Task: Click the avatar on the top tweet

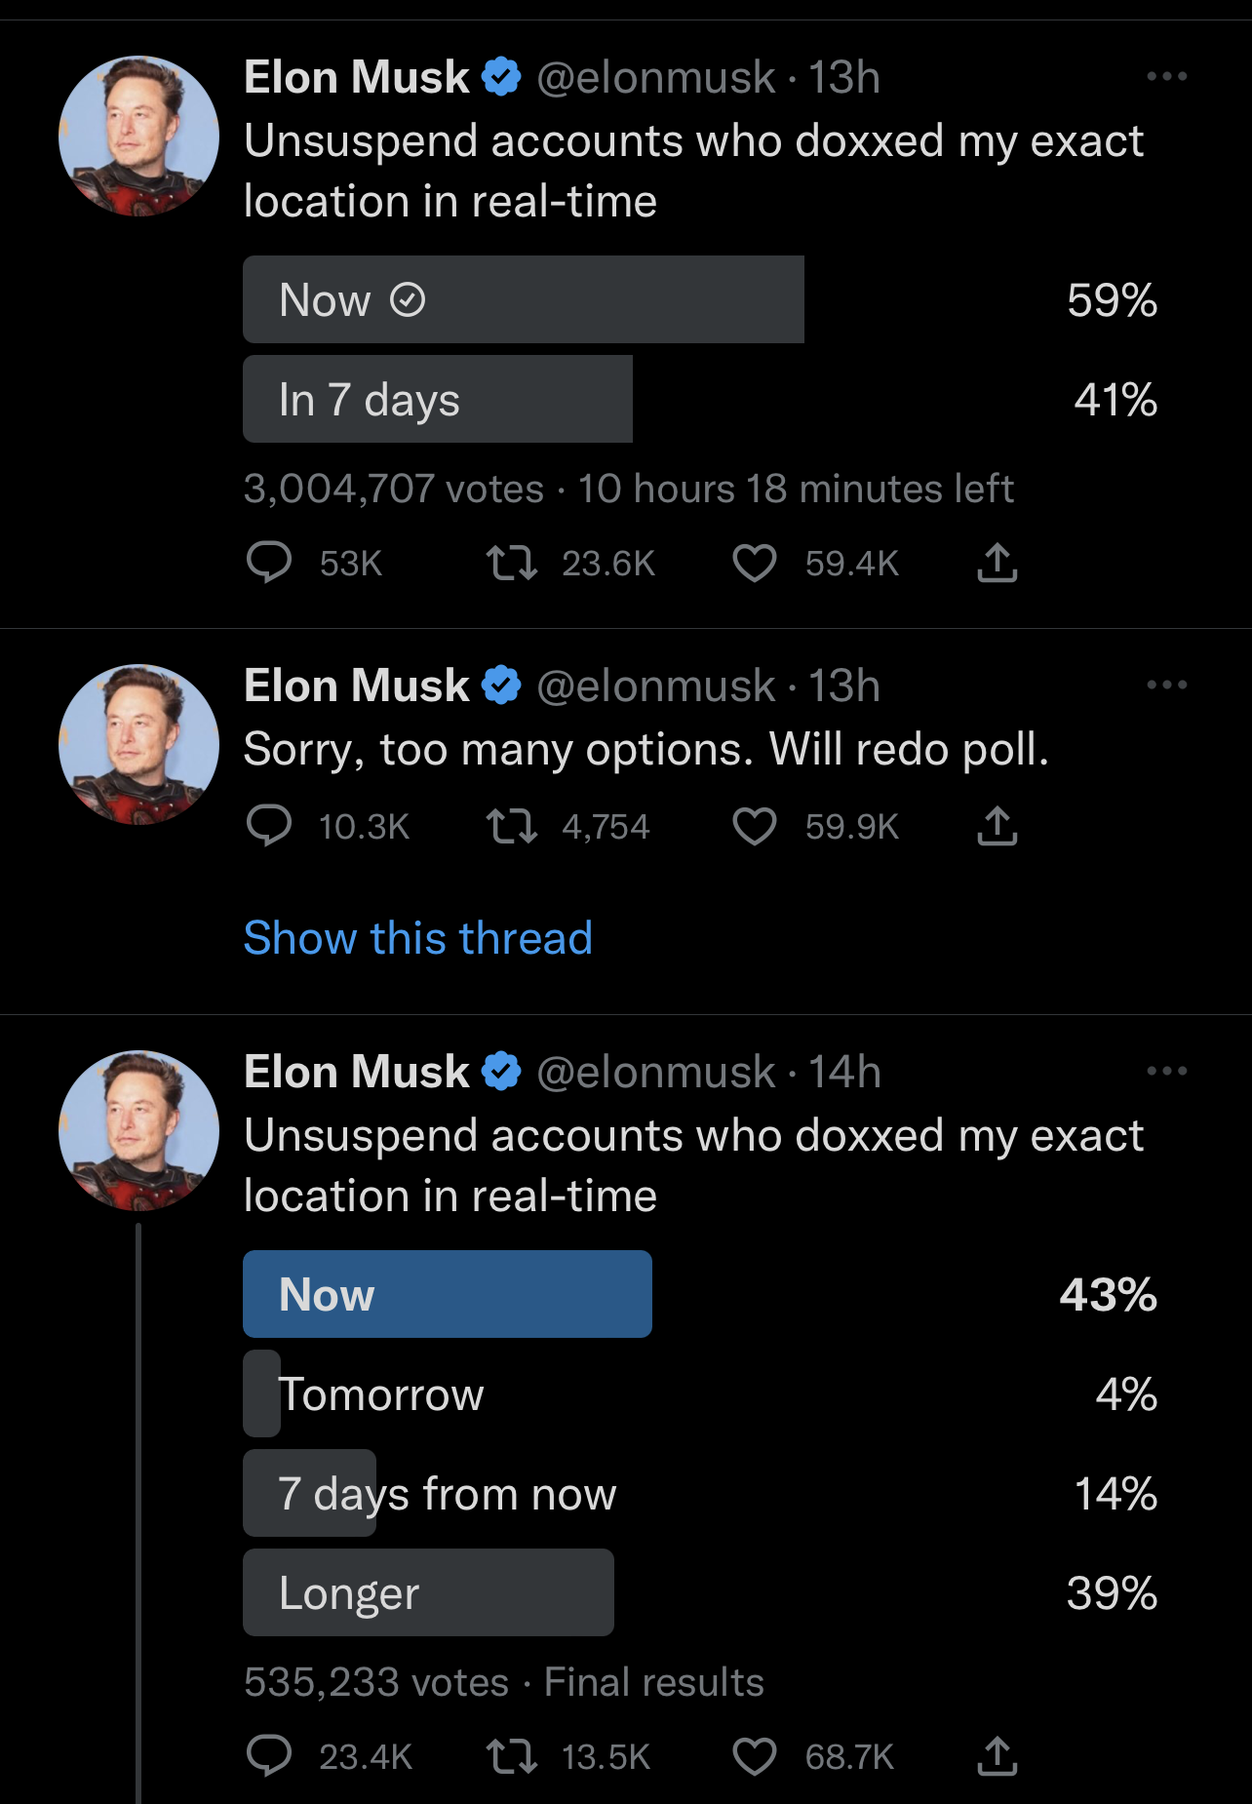Action: pos(138,136)
